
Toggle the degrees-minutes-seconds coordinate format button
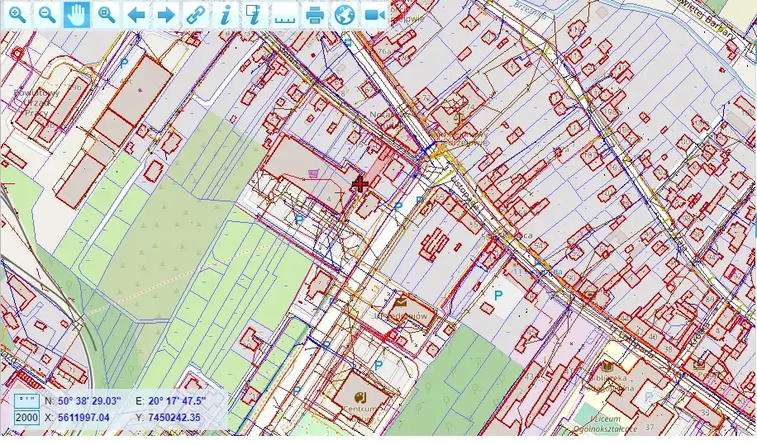click(x=26, y=400)
